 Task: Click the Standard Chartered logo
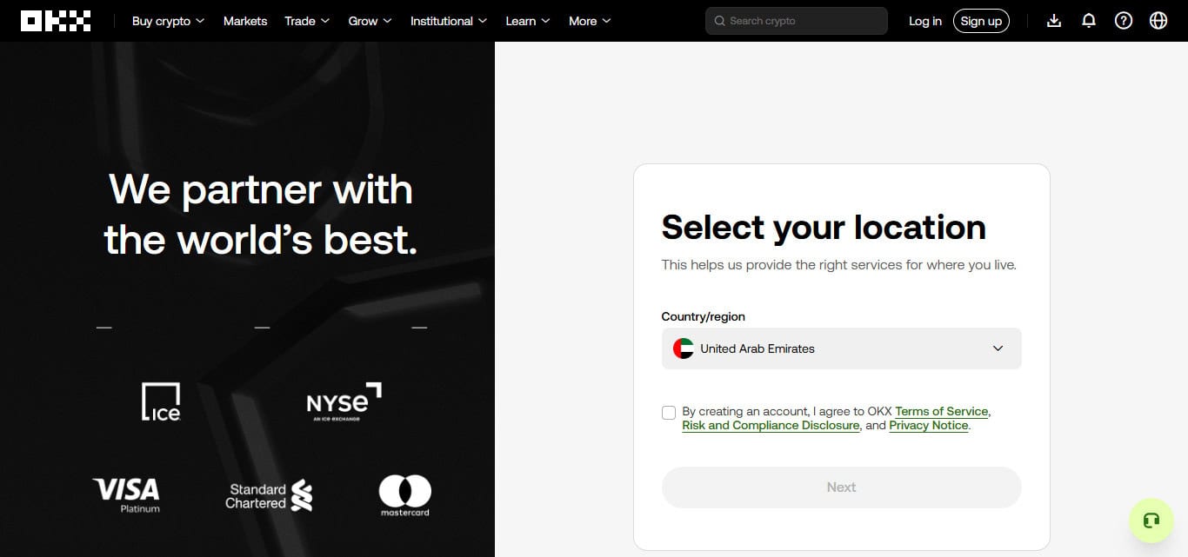[x=269, y=495]
